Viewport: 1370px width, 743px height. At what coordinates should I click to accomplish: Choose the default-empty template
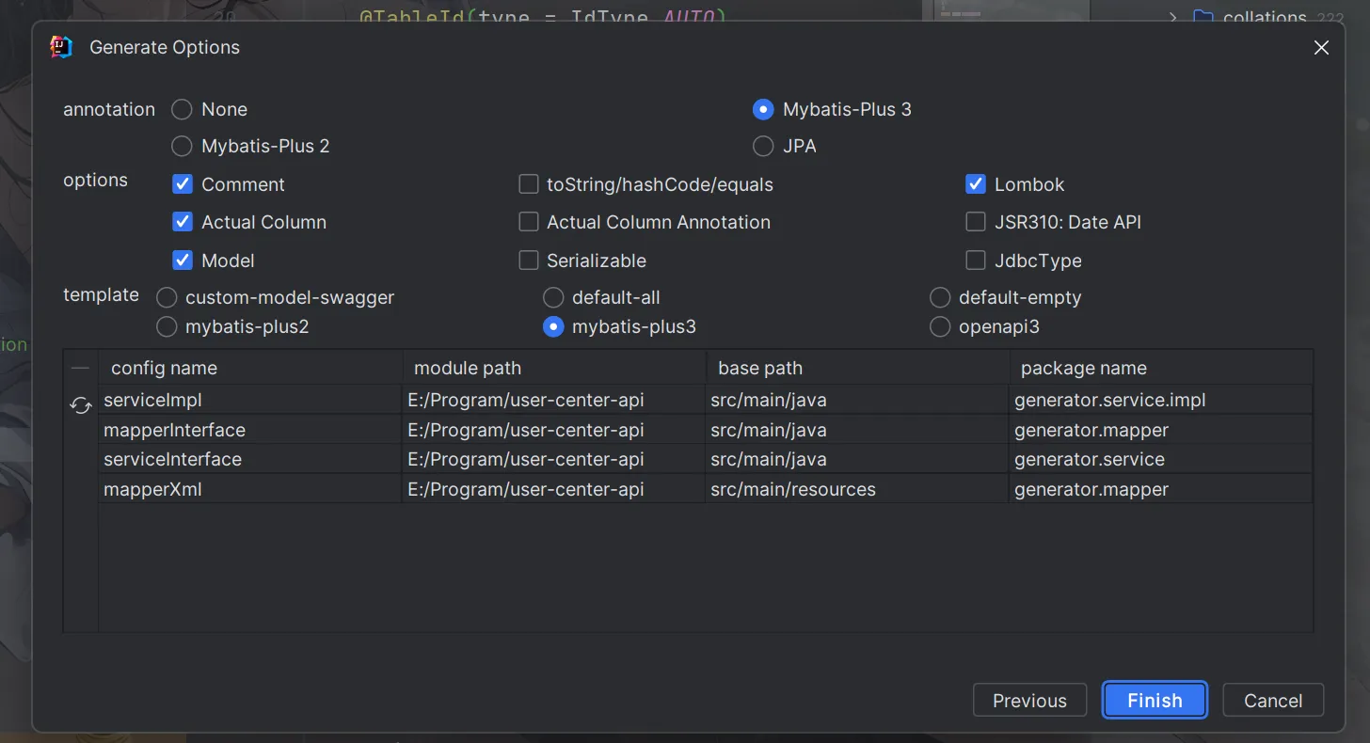pos(940,297)
